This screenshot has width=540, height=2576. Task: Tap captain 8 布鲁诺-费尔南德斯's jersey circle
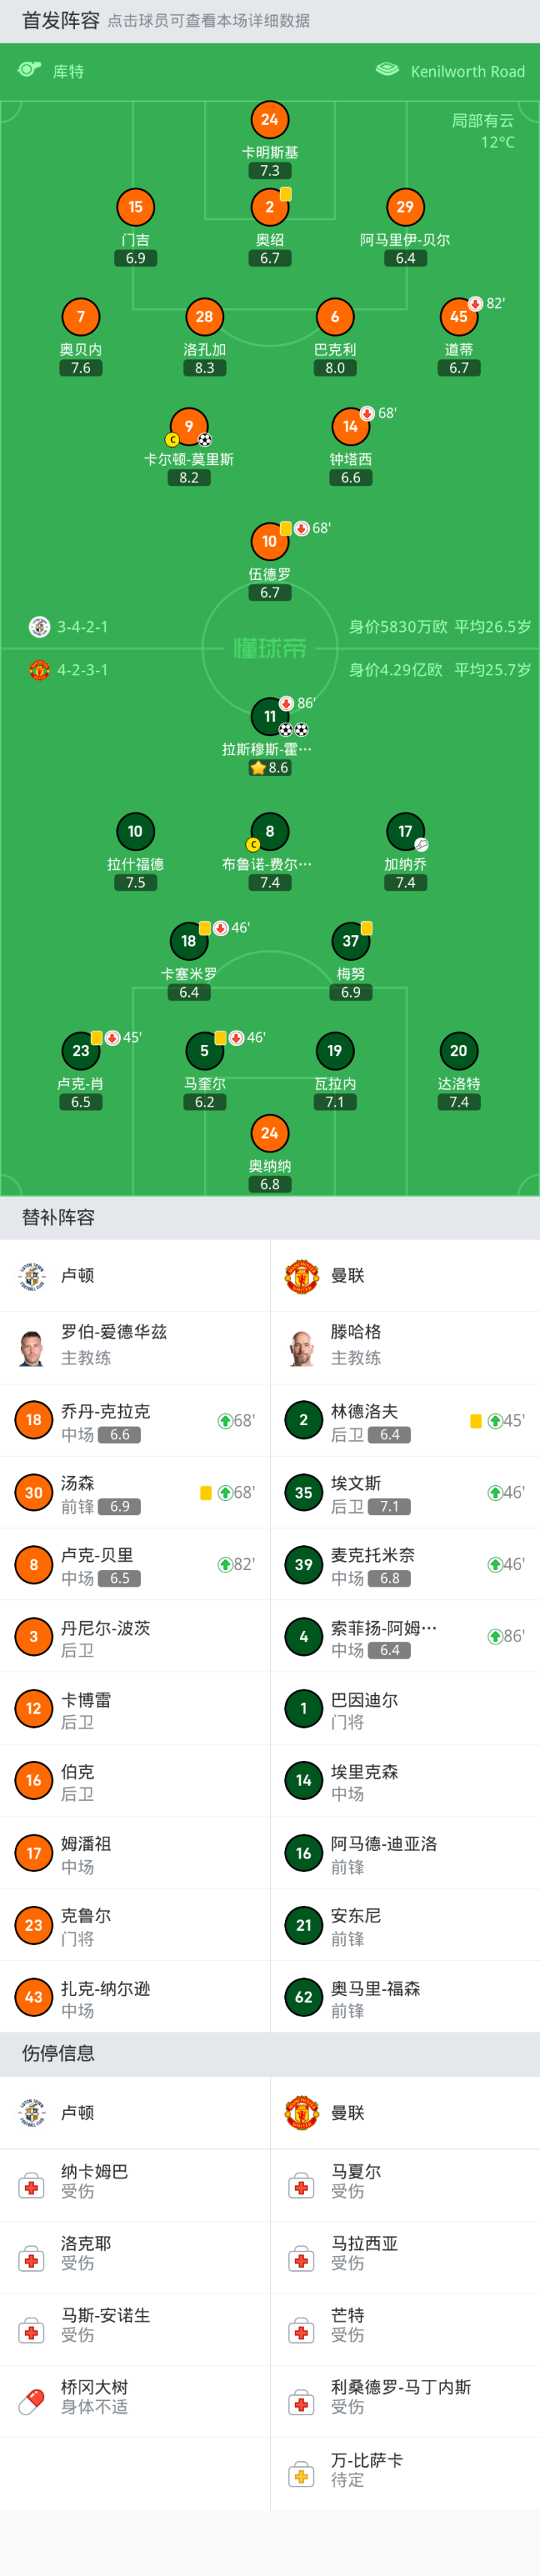click(269, 831)
